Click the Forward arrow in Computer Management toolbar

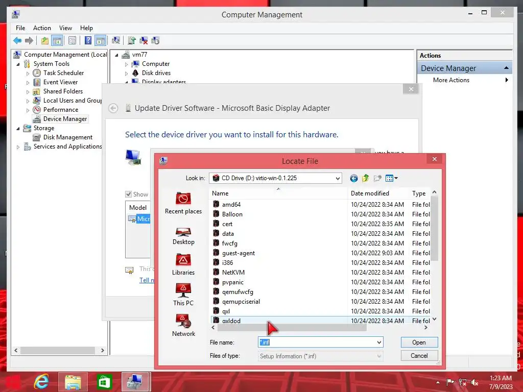[x=29, y=41]
